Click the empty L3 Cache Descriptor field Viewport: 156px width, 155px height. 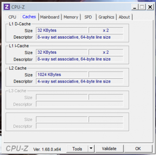click(x=80, y=104)
